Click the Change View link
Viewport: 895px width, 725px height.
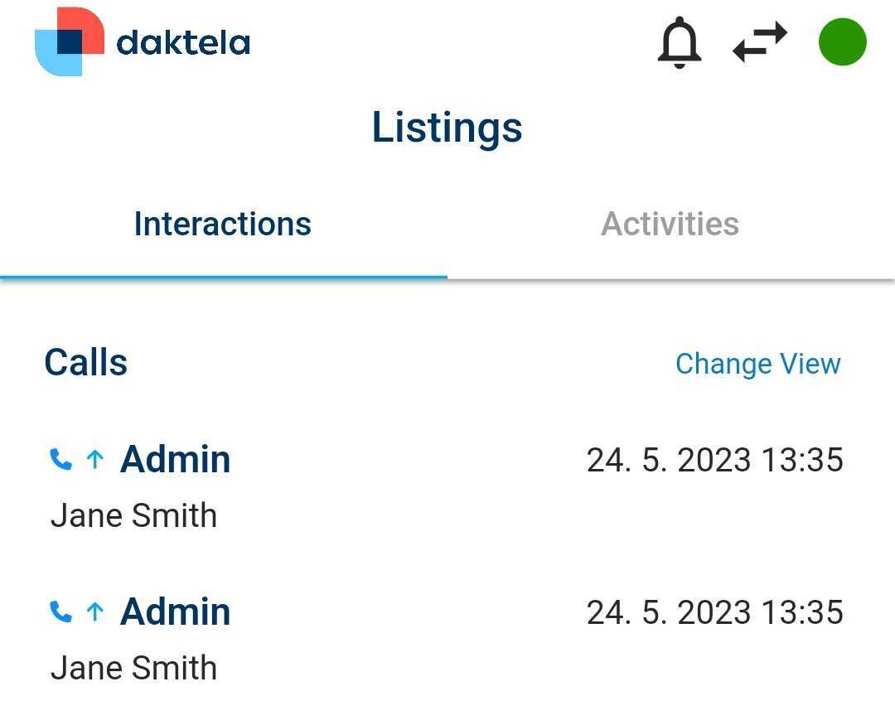[x=757, y=364]
